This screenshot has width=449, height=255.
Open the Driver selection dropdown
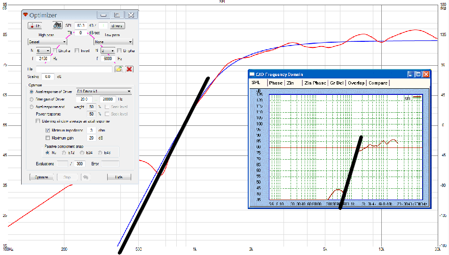pyautogui.click(x=103, y=92)
